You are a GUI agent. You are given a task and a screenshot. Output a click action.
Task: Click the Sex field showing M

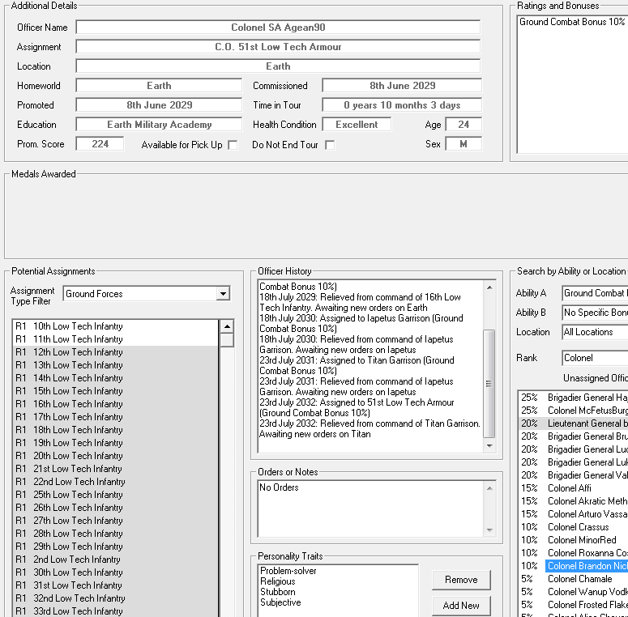pyautogui.click(x=464, y=144)
